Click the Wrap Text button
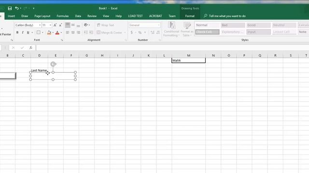Screen dimensions: 309x173 (x=105, y=25)
